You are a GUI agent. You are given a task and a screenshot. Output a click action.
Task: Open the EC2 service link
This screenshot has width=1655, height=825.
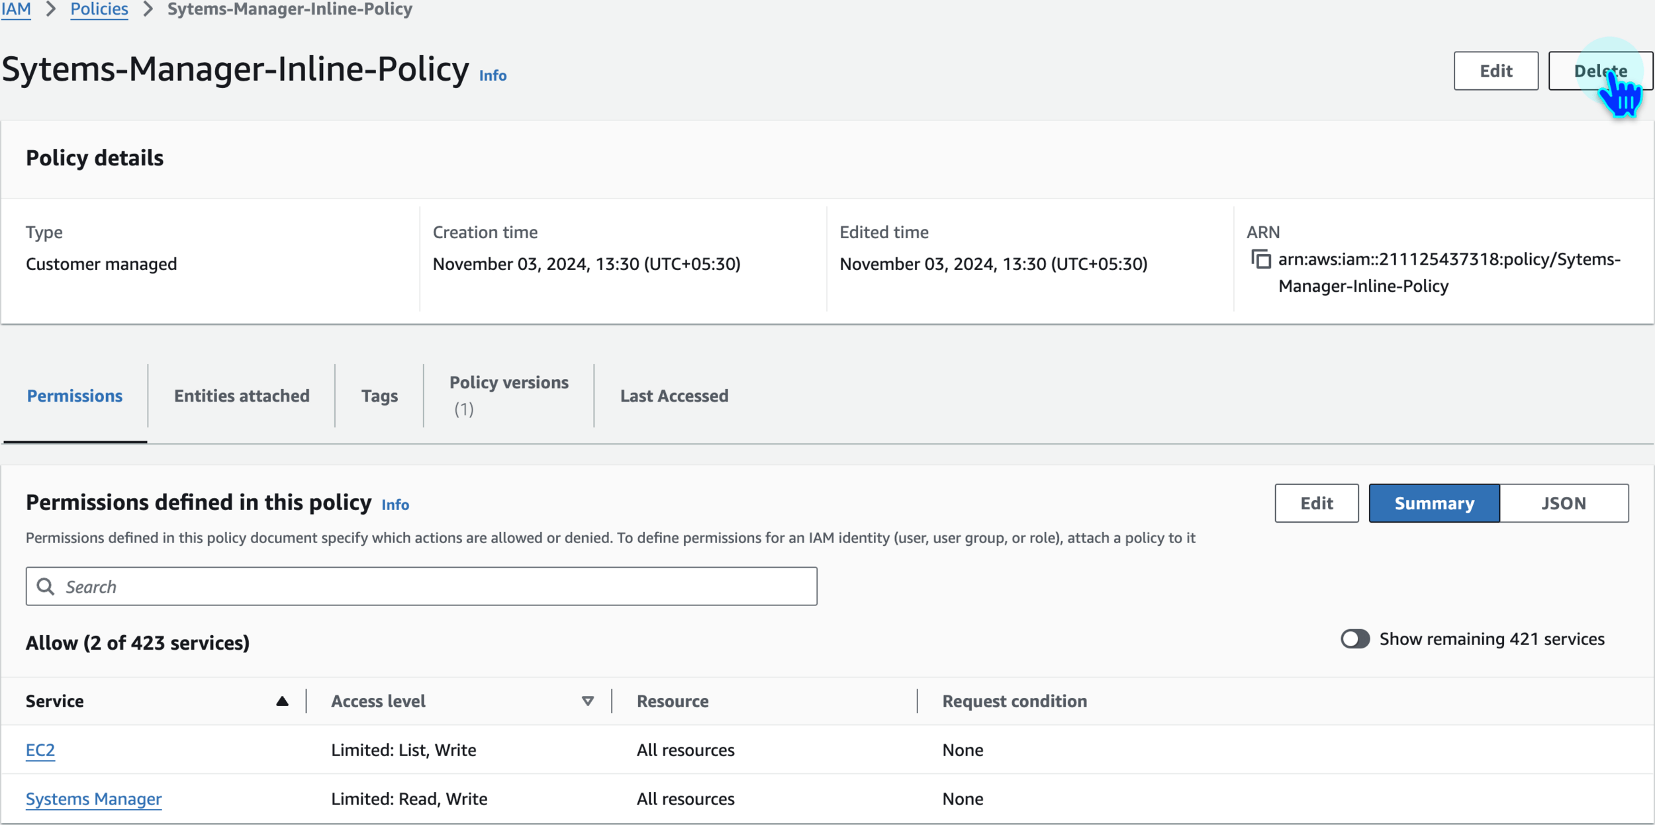coord(40,750)
